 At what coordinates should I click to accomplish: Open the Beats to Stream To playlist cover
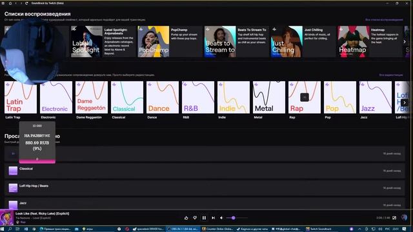[x=220, y=41]
